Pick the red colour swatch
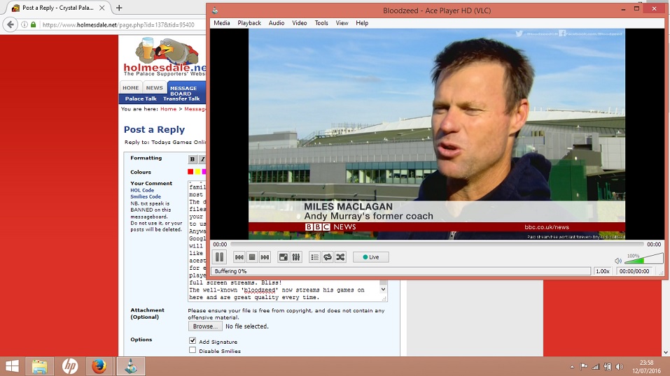This screenshot has width=670, height=376. (x=190, y=172)
